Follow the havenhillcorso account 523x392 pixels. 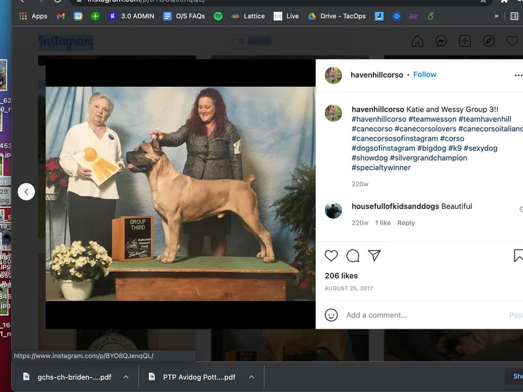(424, 74)
